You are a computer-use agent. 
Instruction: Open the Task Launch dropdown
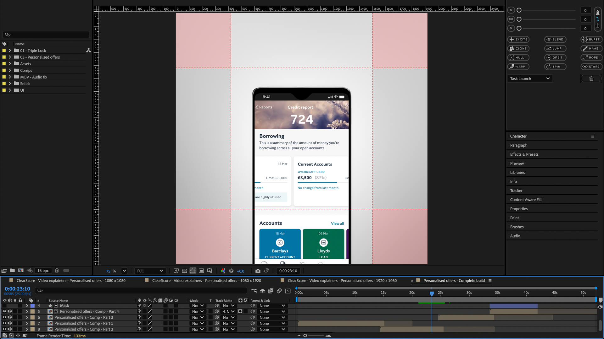[x=530, y=78]
